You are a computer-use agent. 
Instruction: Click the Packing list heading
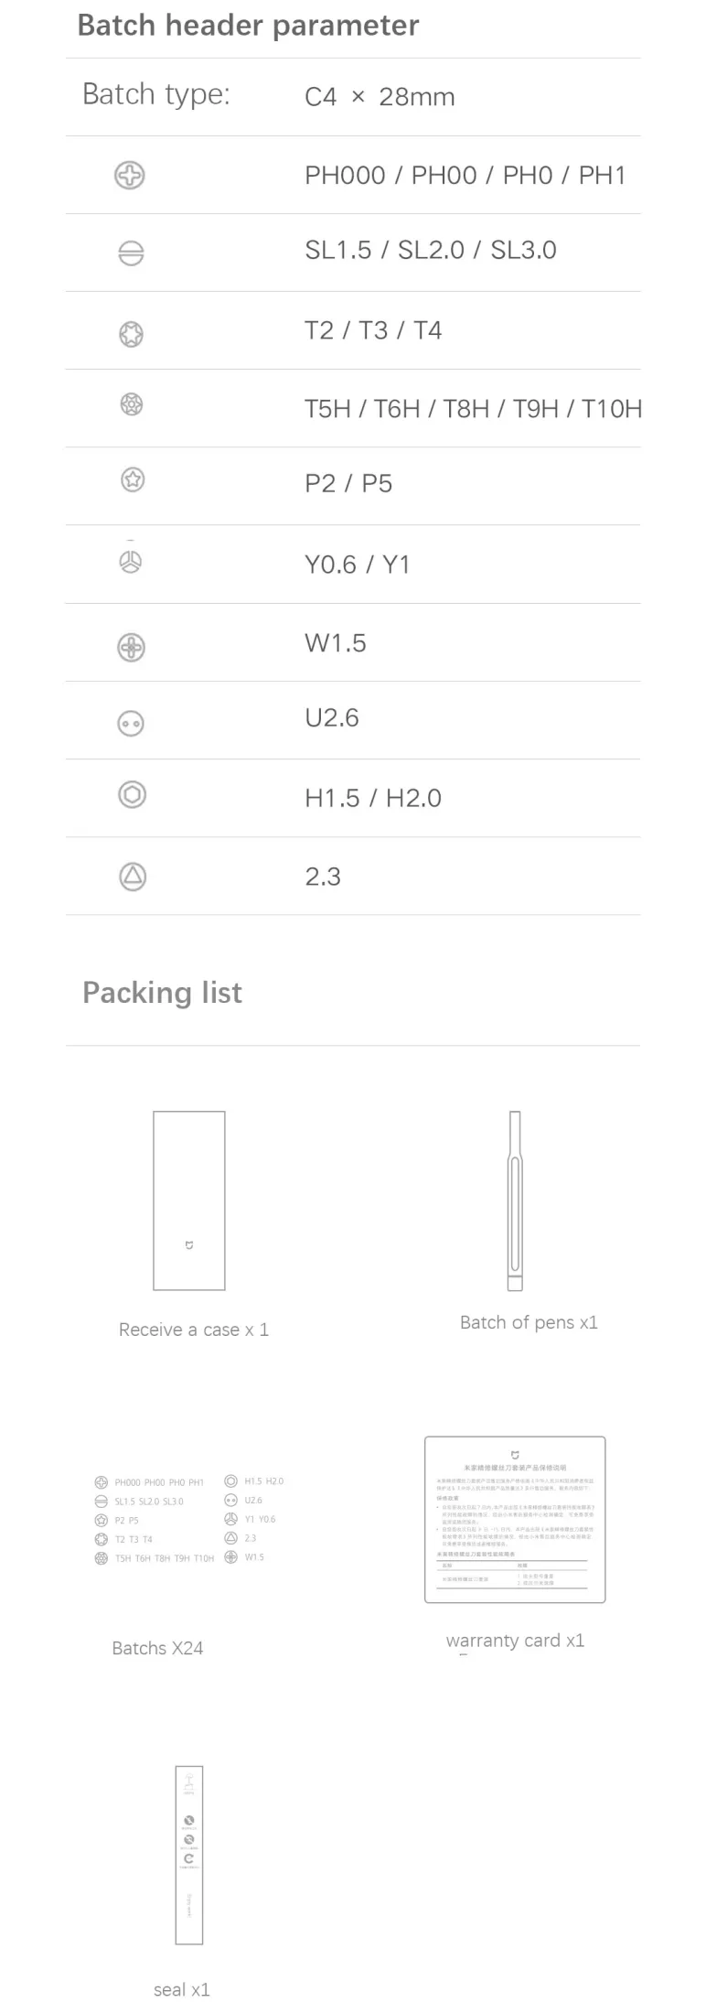162,993
